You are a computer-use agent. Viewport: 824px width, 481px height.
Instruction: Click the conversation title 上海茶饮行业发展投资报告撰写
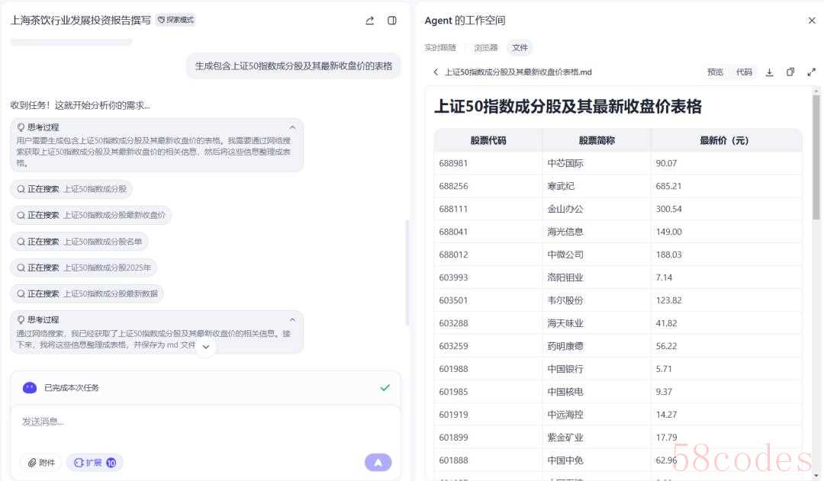[x=80, y=20]
